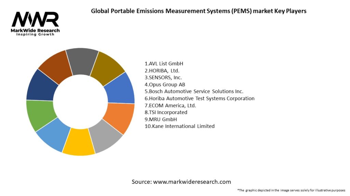Click the chart title about PEMS market
The width and height of the screenshot is (350, 196).
[x=199, y=11]
